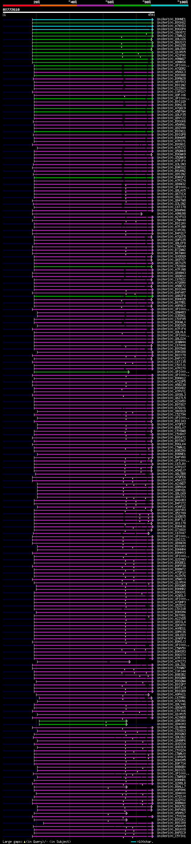Select hit label UniRef100_A5AGC3

click(171, 72)
